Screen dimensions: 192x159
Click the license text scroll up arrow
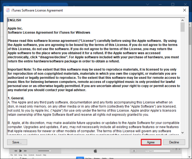(183, 20)
